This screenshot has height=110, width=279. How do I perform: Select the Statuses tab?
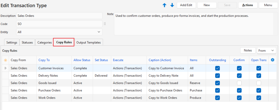coord(27,43)
